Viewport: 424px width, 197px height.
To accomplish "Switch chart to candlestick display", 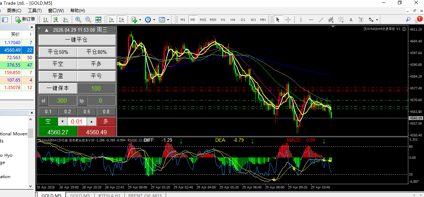I will point(56,20).
